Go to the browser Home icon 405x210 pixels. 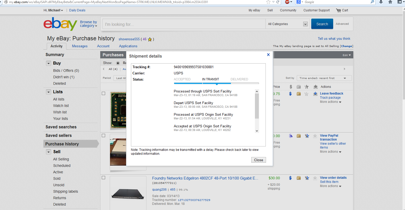click(390, 2)
